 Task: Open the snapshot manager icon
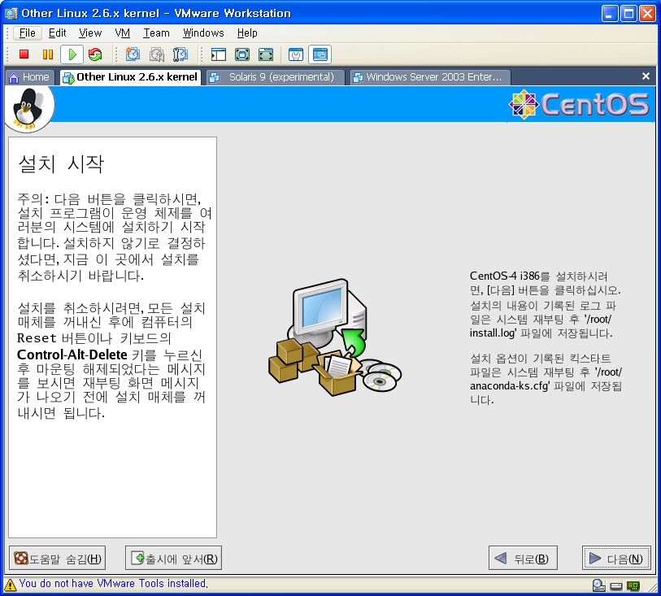click(180, 54)
